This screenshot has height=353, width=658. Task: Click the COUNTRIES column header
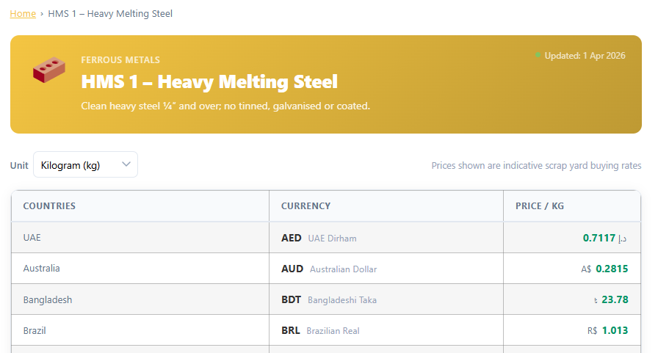pos(49,206)
